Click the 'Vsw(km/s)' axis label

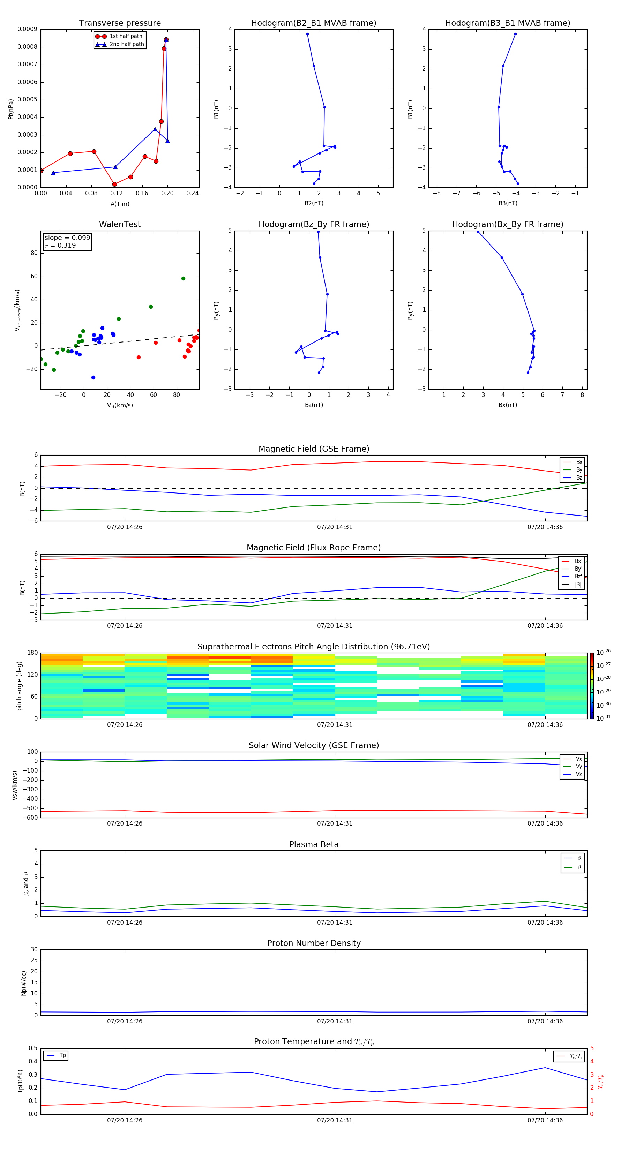(14, 785)
